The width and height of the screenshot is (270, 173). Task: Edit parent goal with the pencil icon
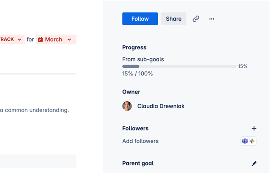point(254,163)
